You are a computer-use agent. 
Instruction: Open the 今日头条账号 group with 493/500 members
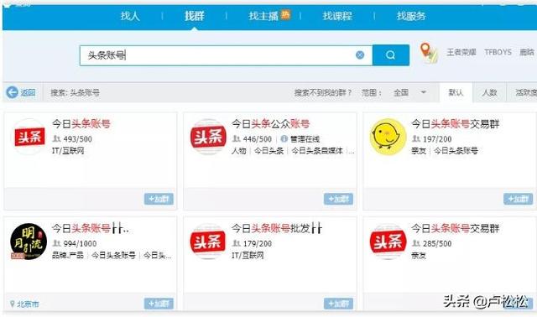click(81, 123)
